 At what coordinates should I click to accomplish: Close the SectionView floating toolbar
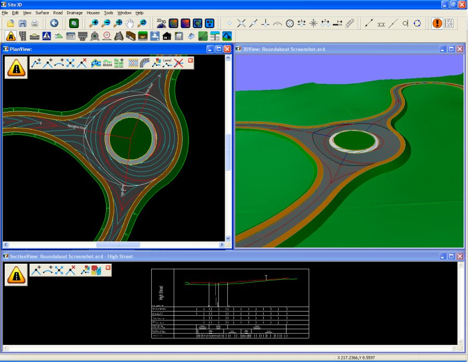pos(108,267)
